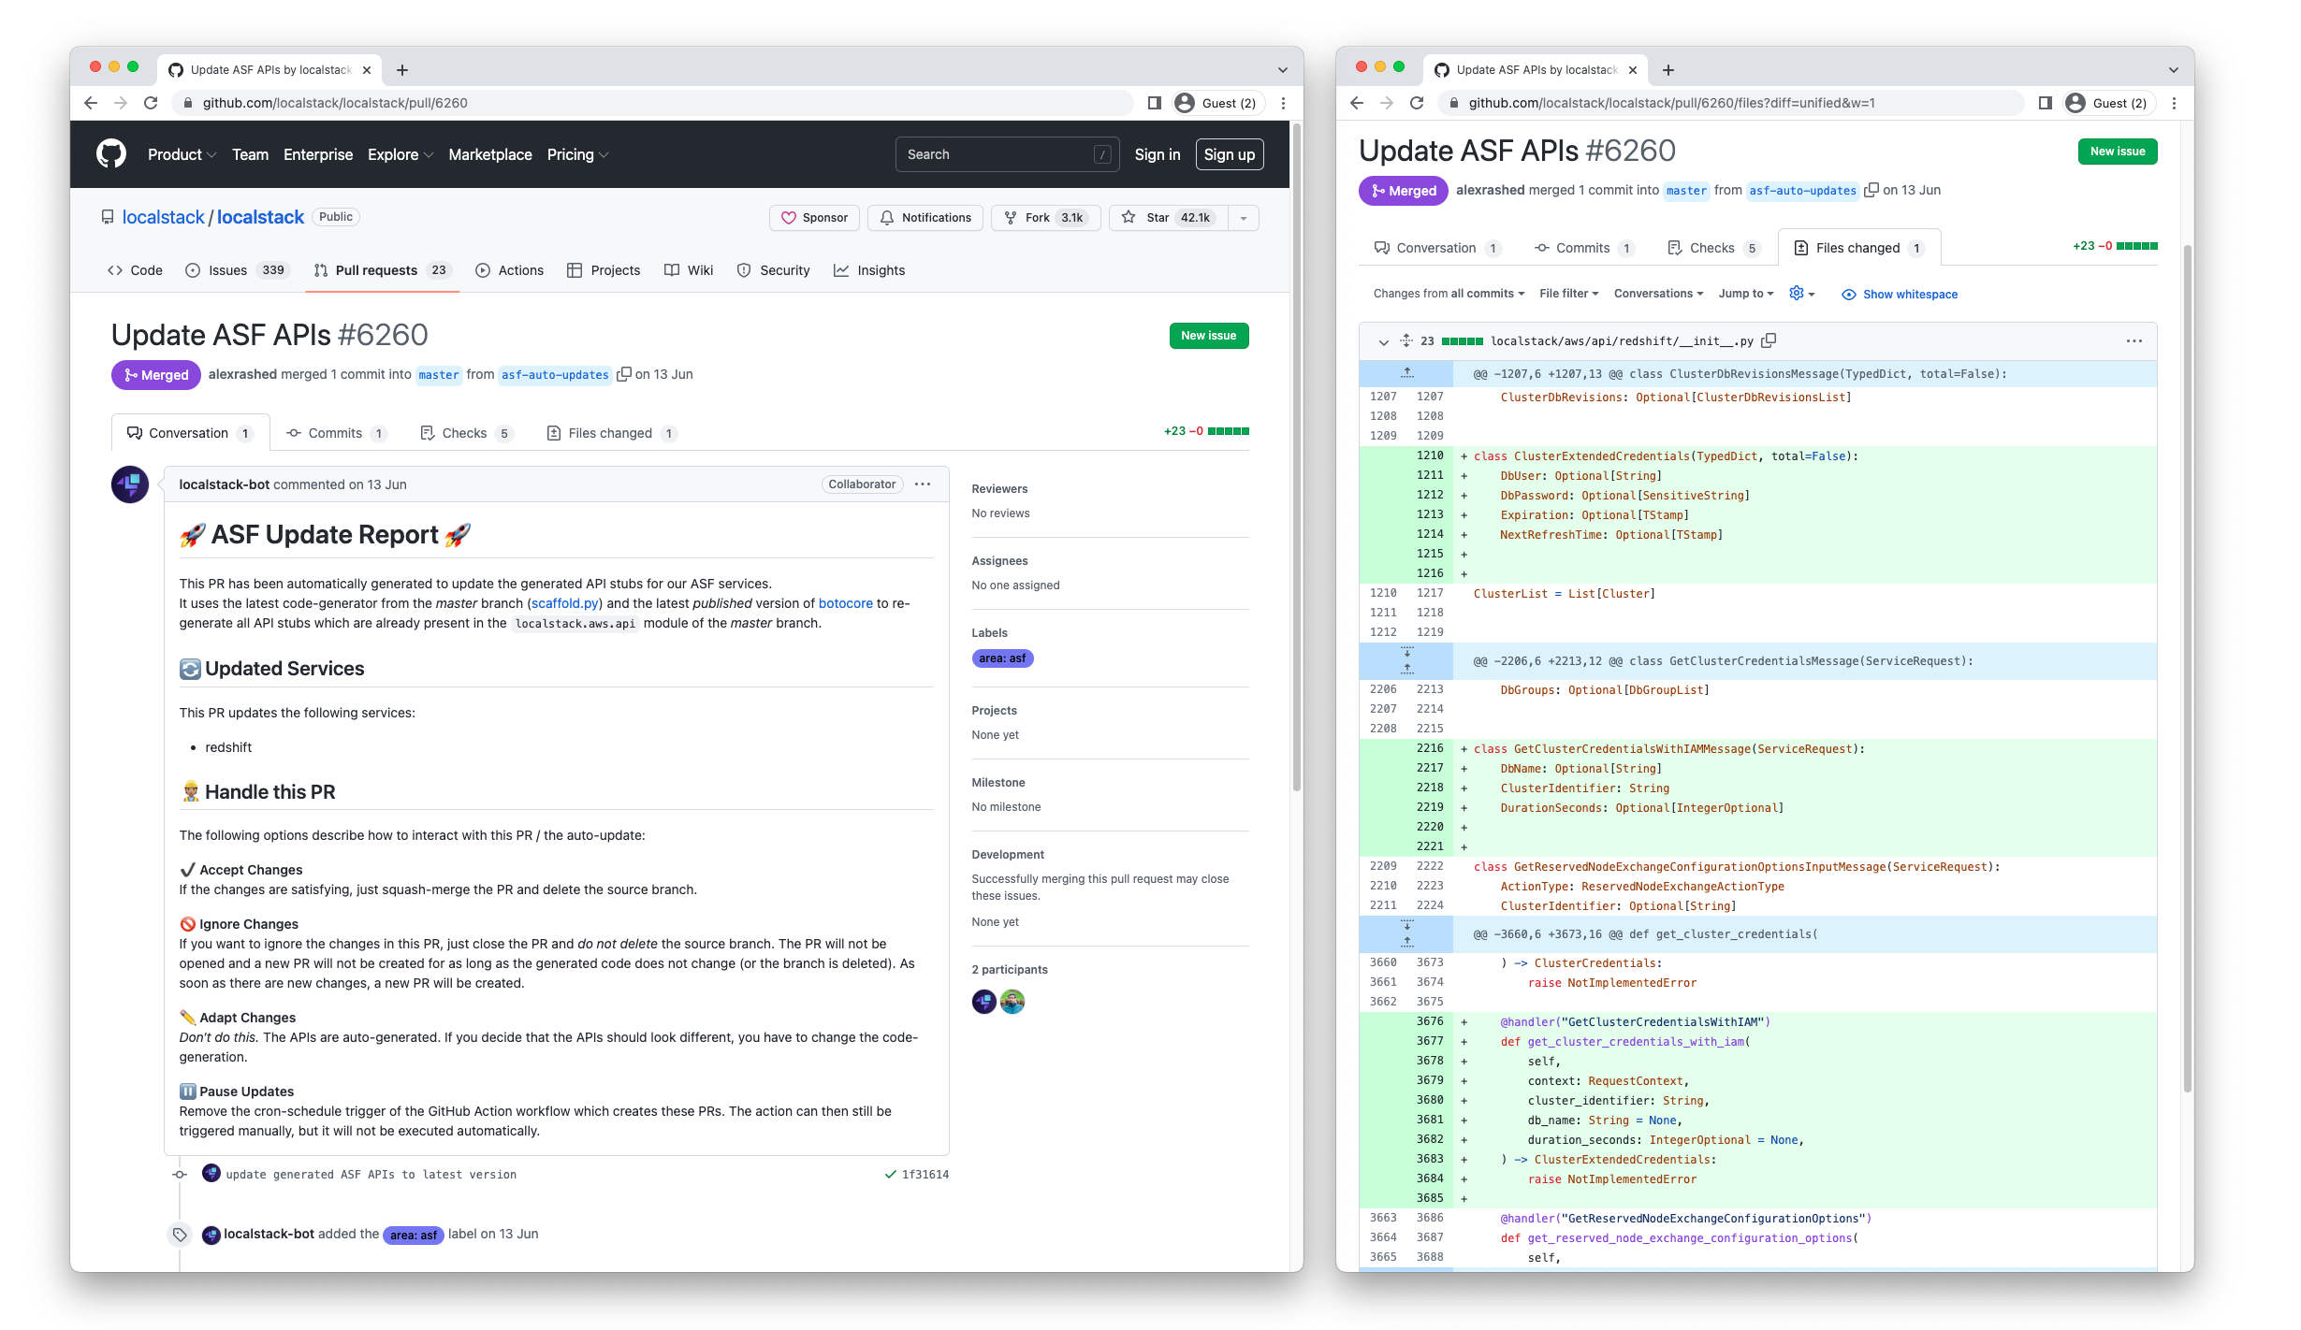The image size is (2301, 1330).
Task: Switch to the Checks tab in the left window
Action: point(464,433)
